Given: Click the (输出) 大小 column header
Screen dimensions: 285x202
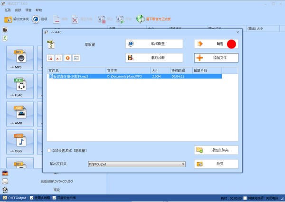Looking at the screenshot, I should pos(263,29).
